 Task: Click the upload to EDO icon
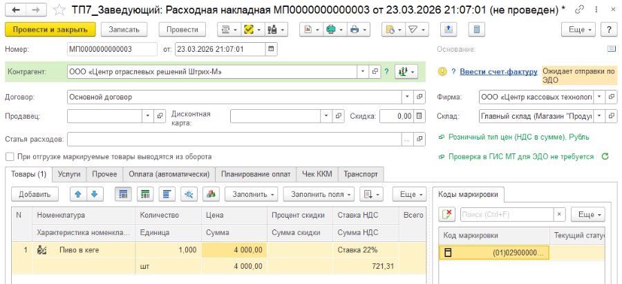(449, 29)
